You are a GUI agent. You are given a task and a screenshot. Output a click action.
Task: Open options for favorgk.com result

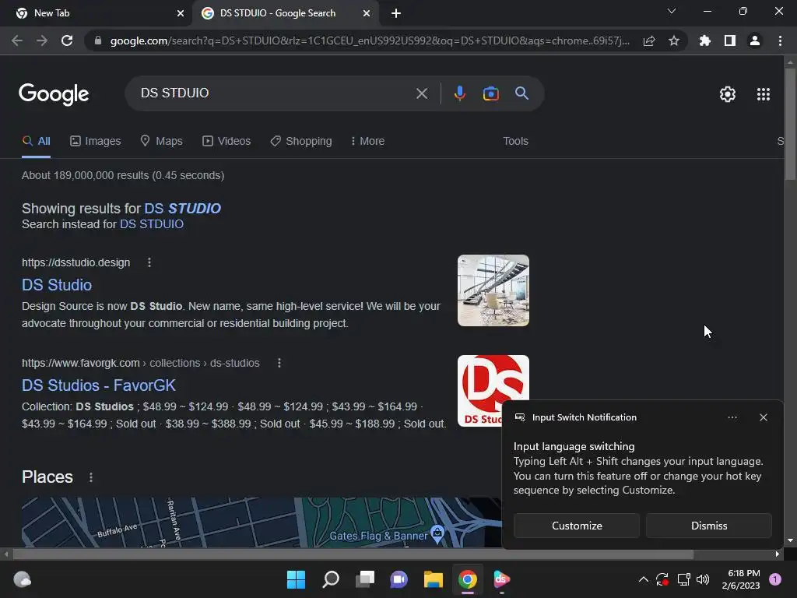pos(279,363)
